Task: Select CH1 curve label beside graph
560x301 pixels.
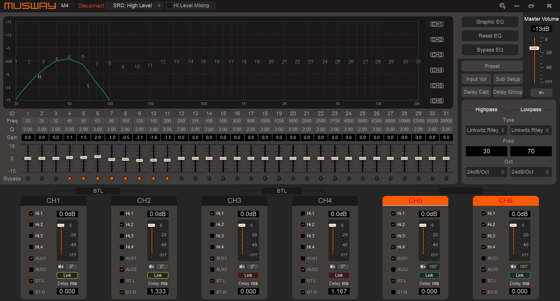Action: coord(437,24)
